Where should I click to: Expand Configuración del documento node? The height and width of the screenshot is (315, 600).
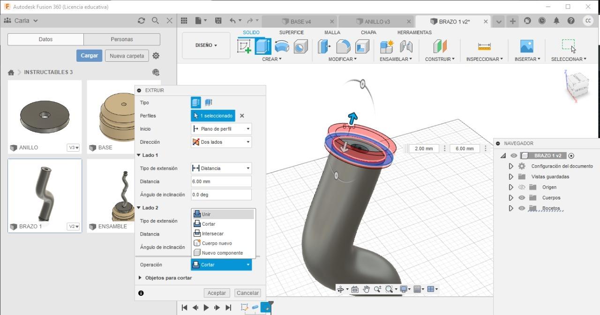[511, 166]
